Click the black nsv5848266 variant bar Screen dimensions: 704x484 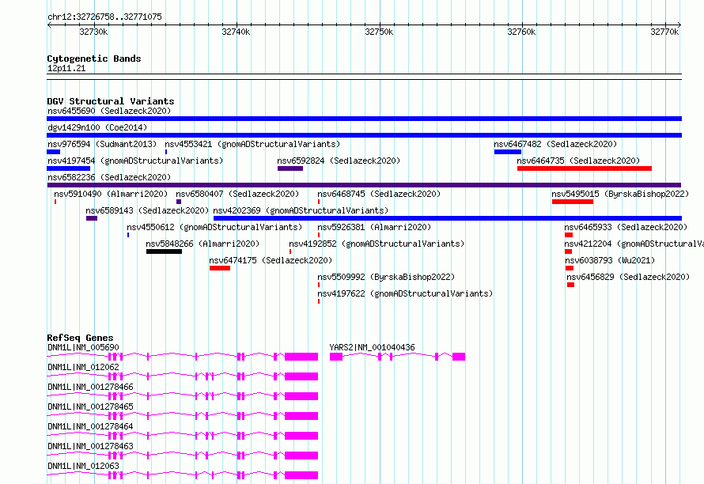(164, 251)
